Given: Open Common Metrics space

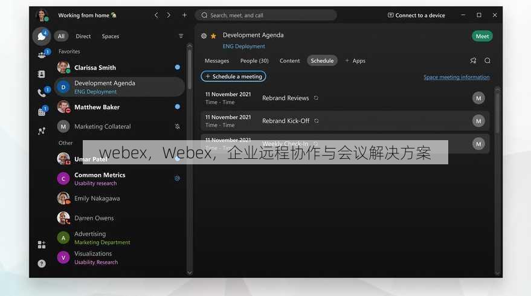Looking at the screenshot, I should pos(120,178).
